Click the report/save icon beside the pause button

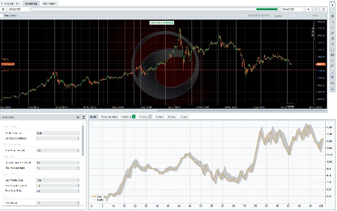[x=324, y=9]
